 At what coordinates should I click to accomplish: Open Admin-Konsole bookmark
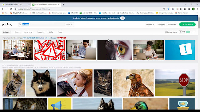pyautogui.click(x=182, y=13)
